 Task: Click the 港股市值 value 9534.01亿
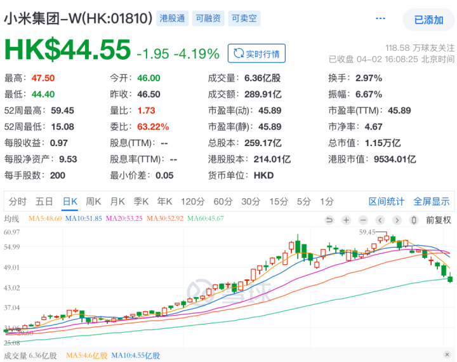pos(395,159)
